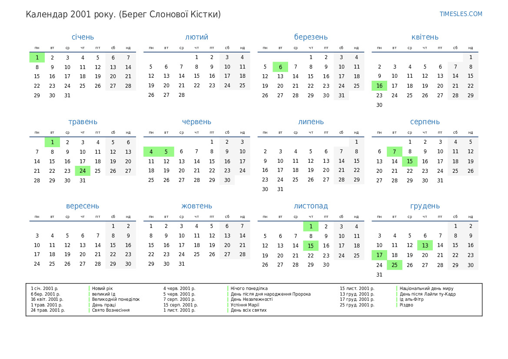
Task: Click date 28 in лютий
Action: (x=181, y=95)
